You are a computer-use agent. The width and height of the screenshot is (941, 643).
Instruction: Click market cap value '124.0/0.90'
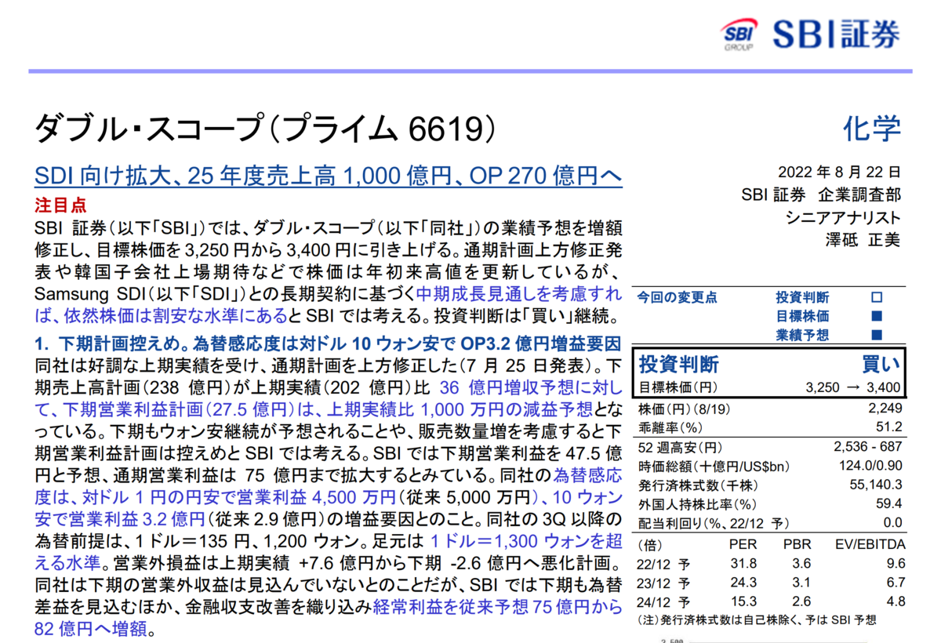[871, 466]
